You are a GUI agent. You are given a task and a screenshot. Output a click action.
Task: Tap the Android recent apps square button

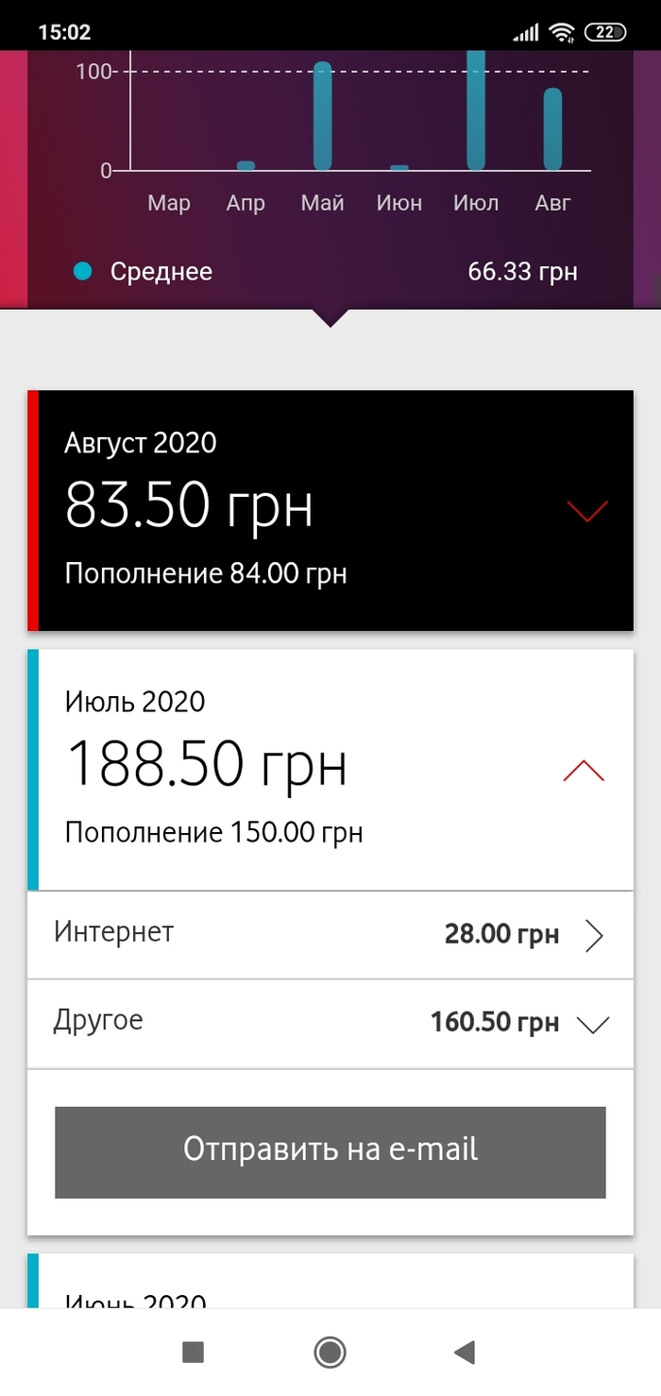click(x=194, y=1353)
